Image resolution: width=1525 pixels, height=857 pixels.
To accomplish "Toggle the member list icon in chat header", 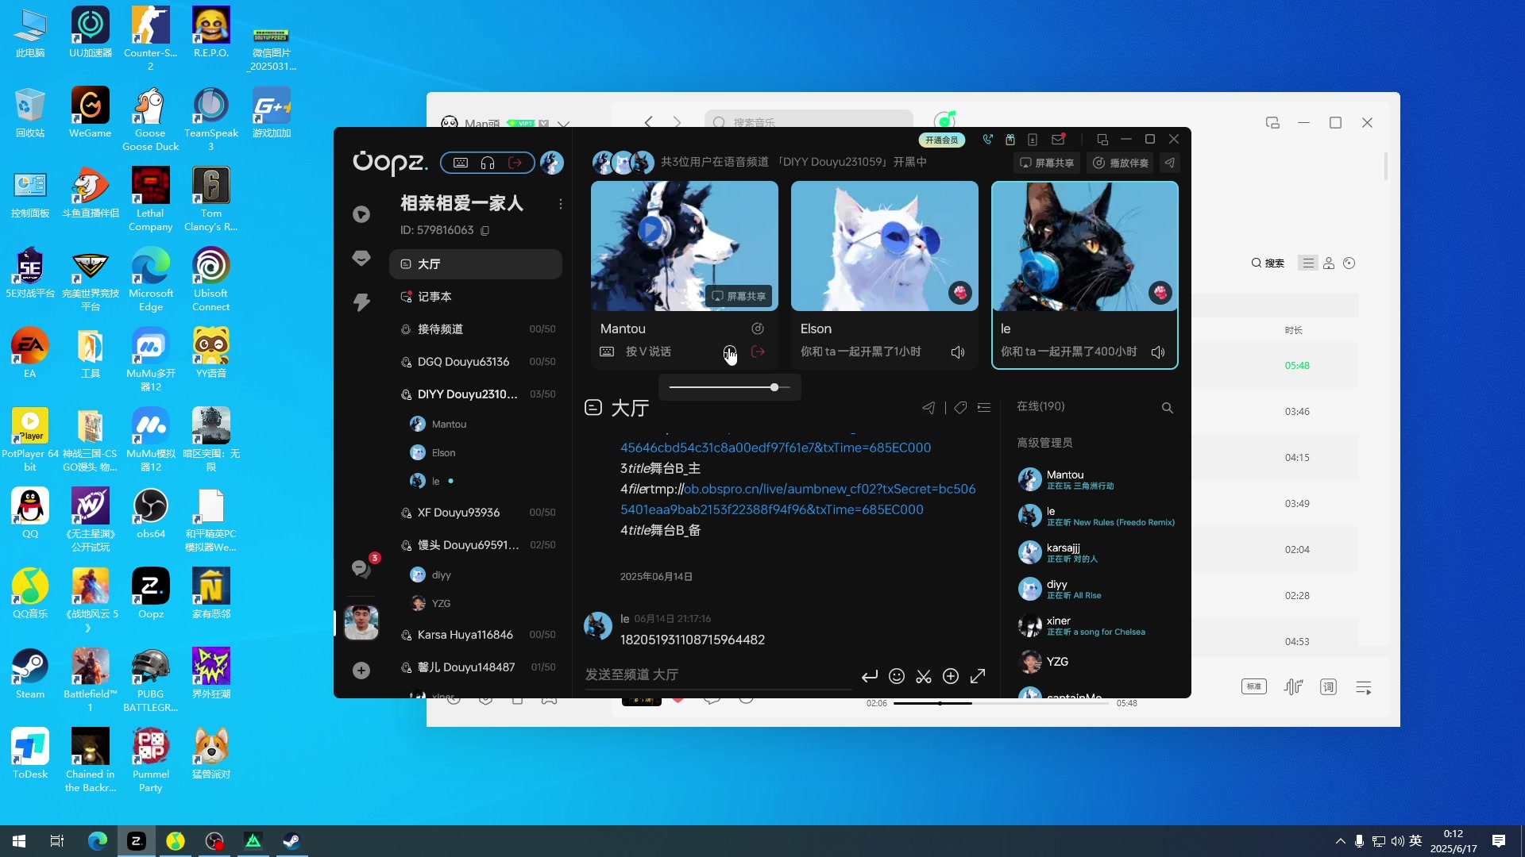I will (x=984, y=408).
